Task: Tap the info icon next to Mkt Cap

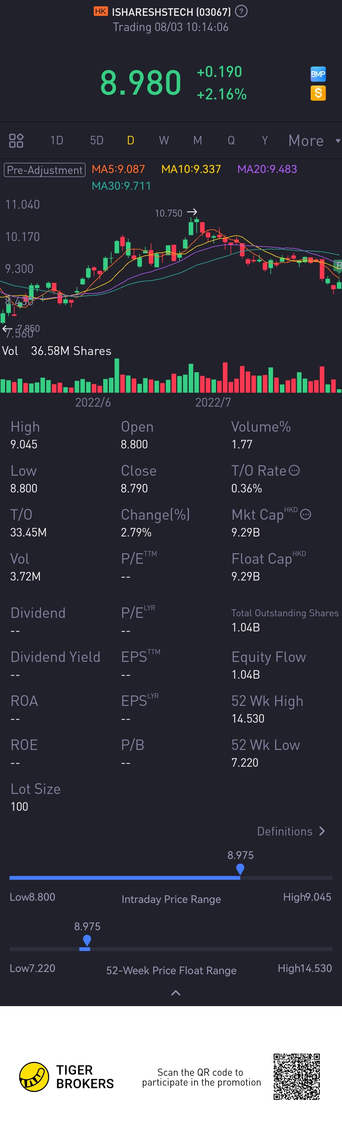Action: point(306,514)
